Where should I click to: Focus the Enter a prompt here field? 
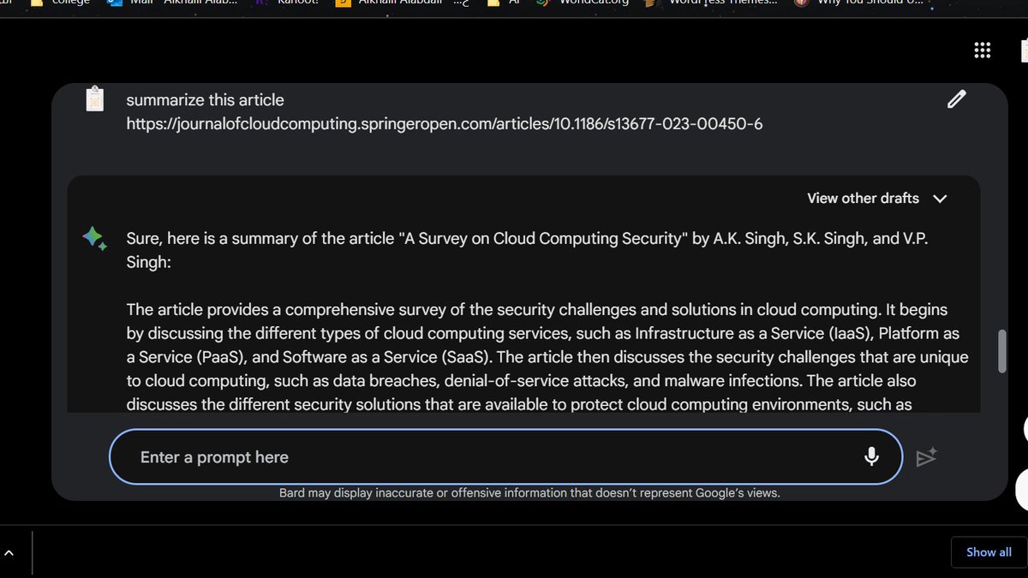[505, 457]
